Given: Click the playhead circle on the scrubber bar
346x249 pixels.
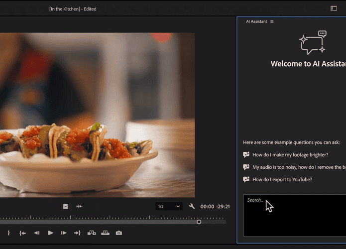Looking at the screenshot, I should [x=199, y=222].
